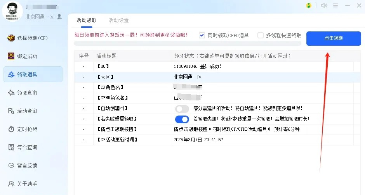365x195 pixels.
Task: Click the 领取道具 sidebar icon
Action: pyautogui.click(x=11, y=74)
